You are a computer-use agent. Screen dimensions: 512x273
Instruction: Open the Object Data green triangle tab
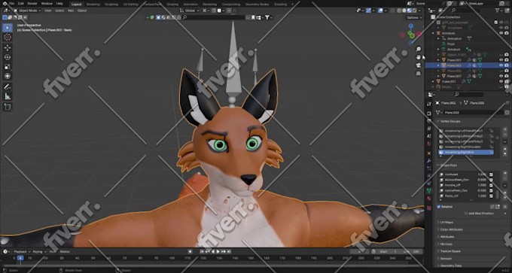(x=429, y=191)
